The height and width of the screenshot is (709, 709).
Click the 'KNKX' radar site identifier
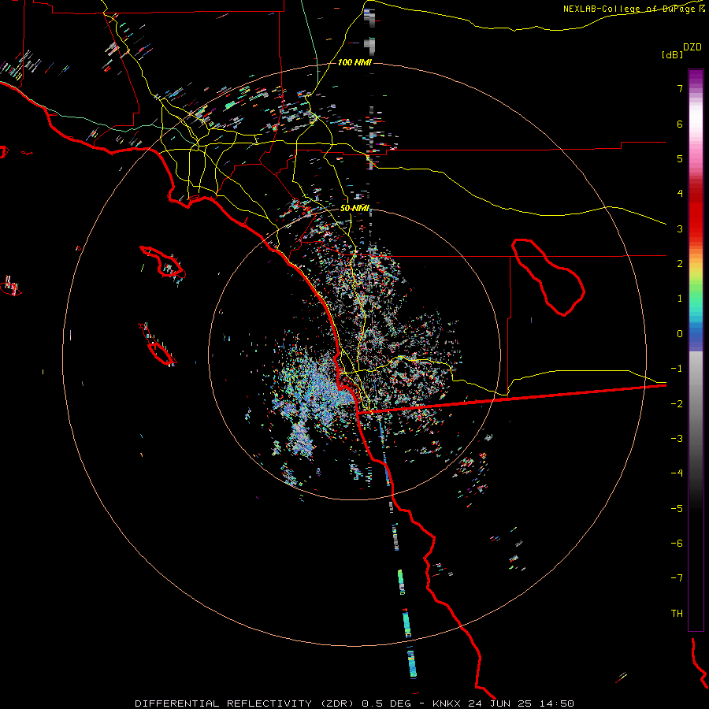[x=447, y=703]
